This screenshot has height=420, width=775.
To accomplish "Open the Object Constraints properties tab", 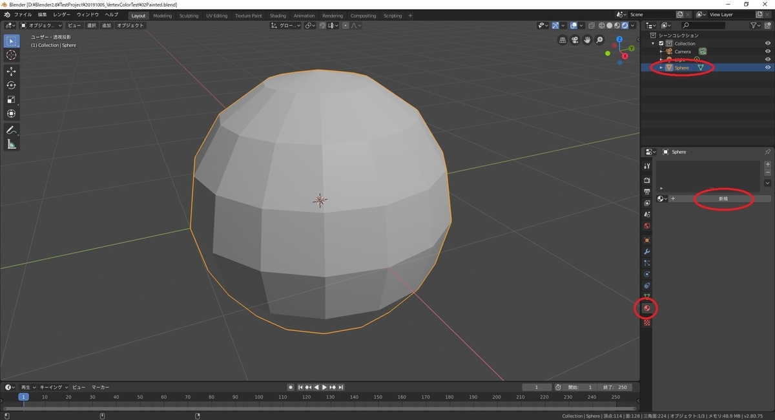I will click(x=647, y=286).
